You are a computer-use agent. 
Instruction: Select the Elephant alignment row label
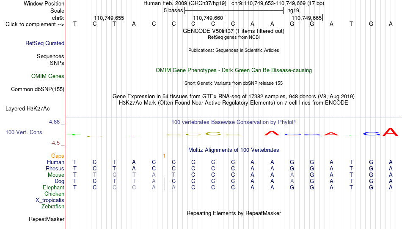54,187
